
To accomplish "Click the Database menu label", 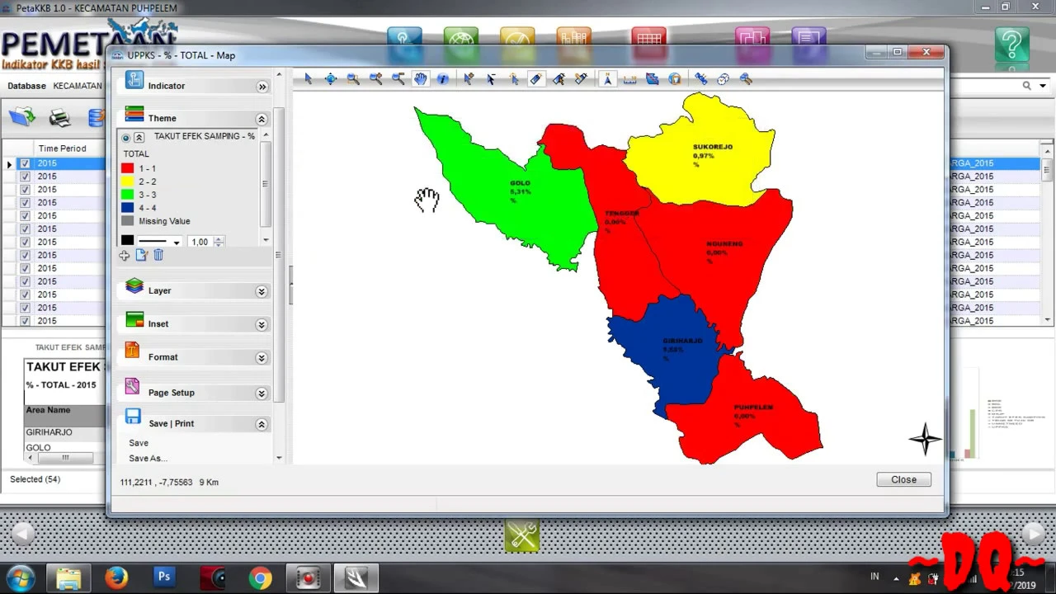I will click(x=26, y=86).
